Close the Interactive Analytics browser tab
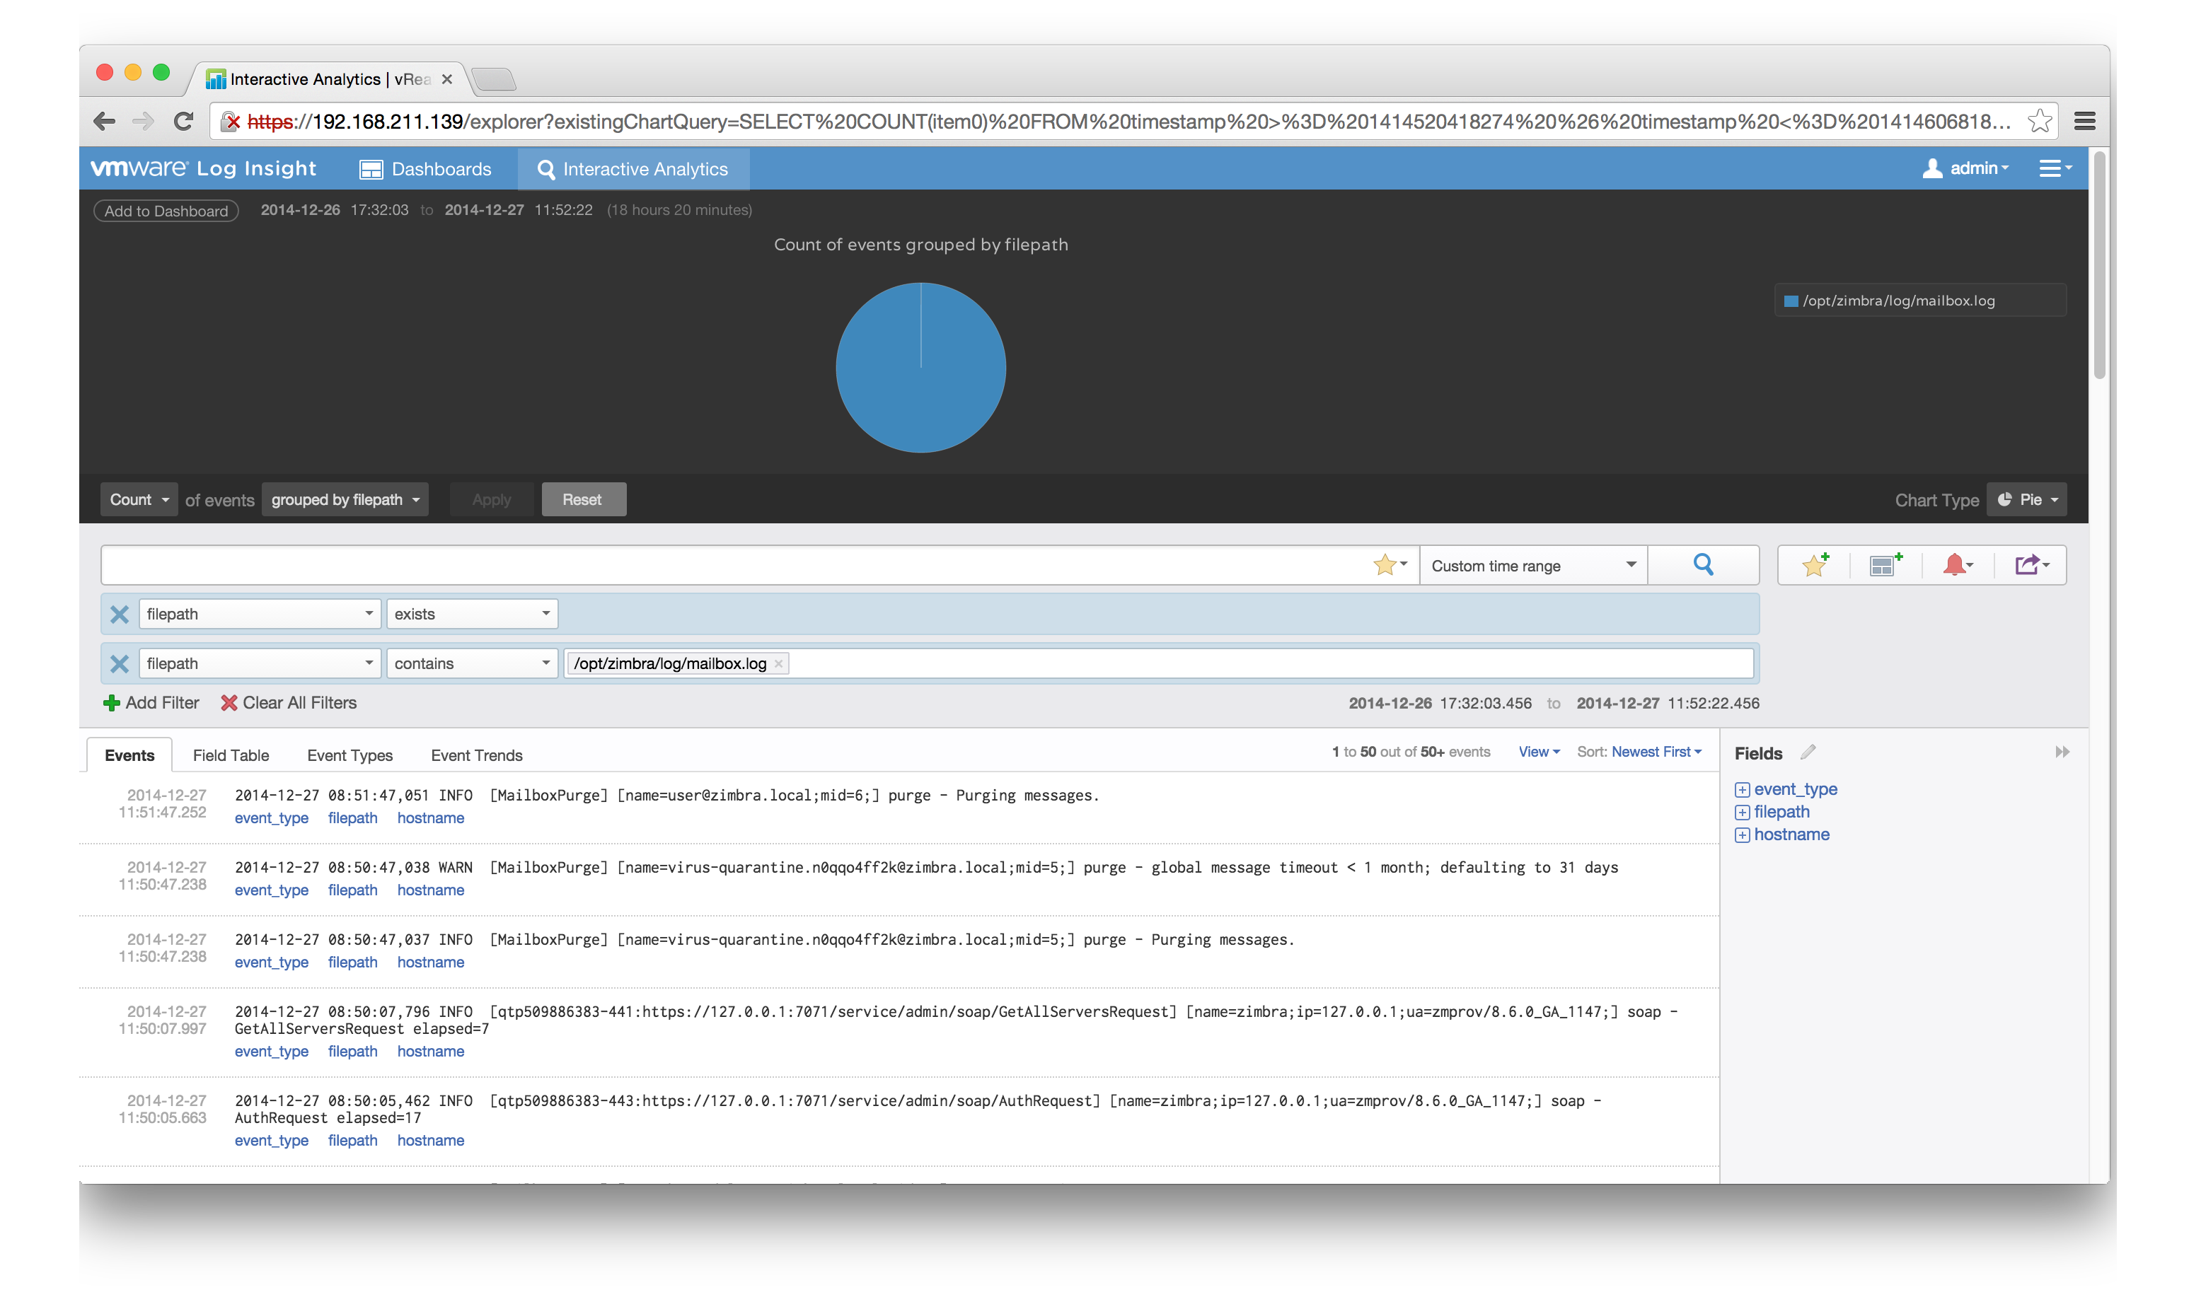Viewport: 2189px width, 1297px height. point(446,79)
